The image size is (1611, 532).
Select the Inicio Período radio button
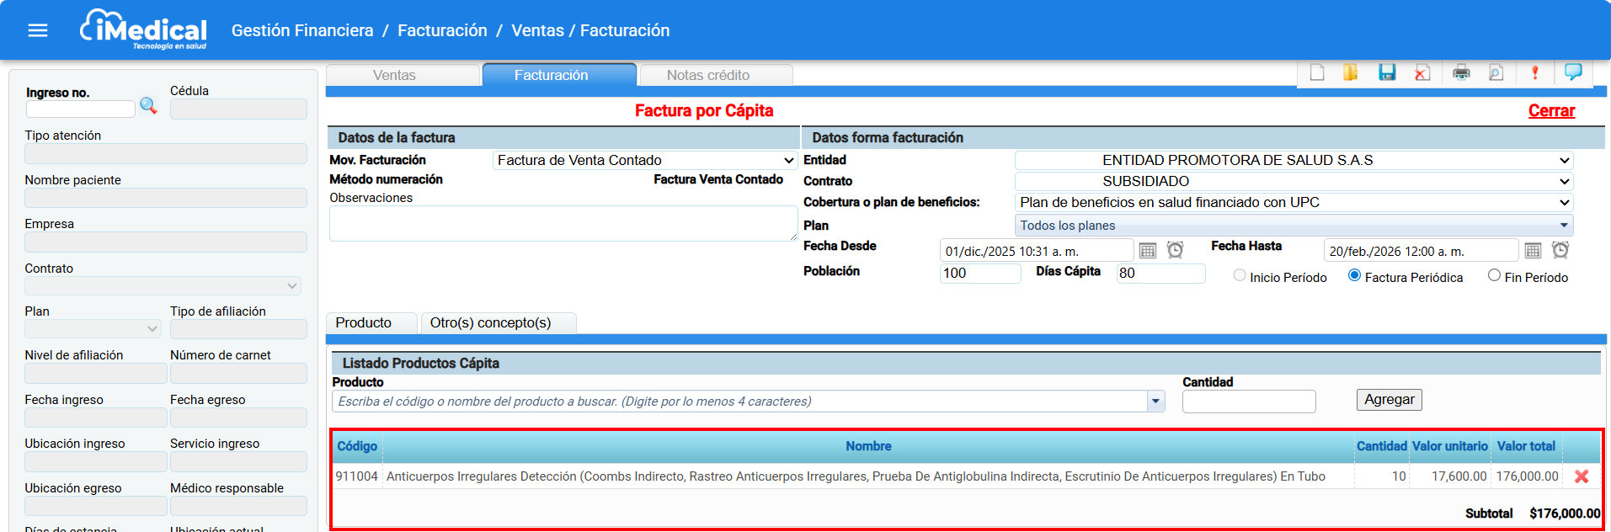[1239, 276]
